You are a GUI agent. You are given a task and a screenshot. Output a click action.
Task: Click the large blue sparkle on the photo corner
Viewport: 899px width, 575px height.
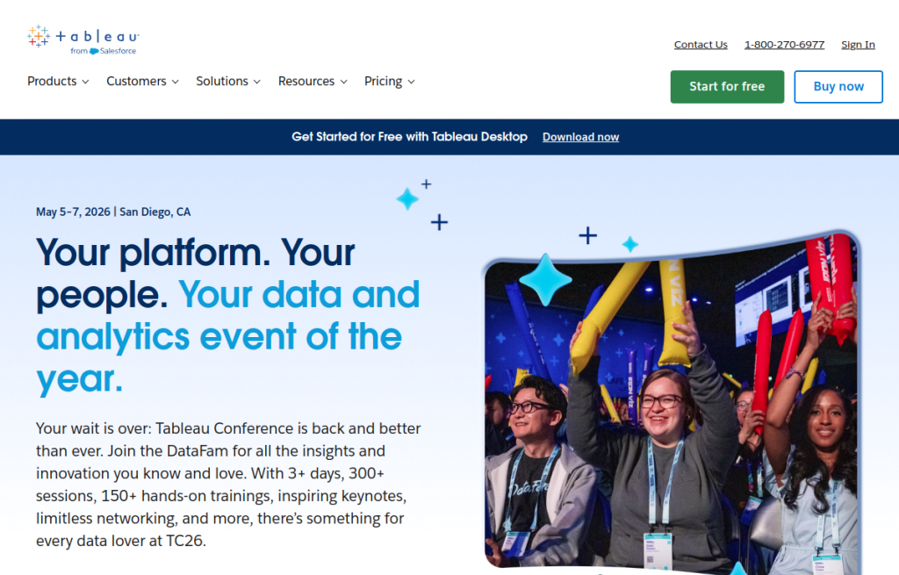click(545, 279)
